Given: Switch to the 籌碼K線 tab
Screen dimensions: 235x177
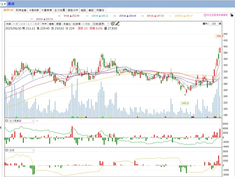Looking at the screenshot, I should point(8,10).
